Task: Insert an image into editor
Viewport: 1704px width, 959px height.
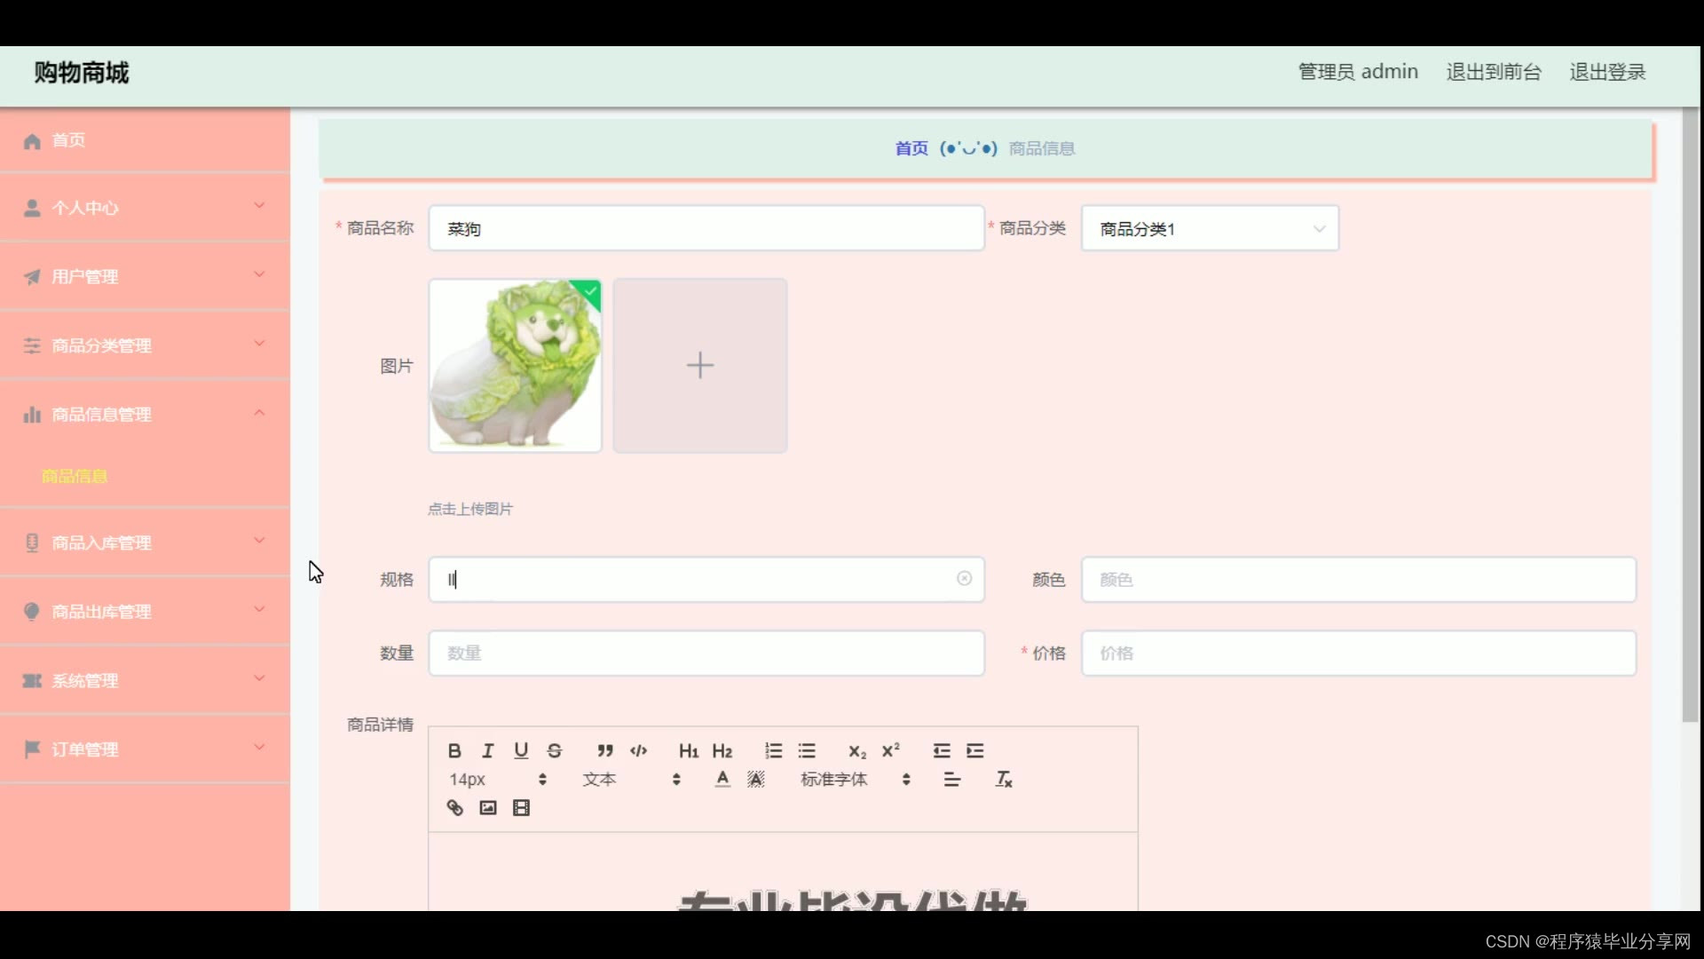Action: coord(487,808)
